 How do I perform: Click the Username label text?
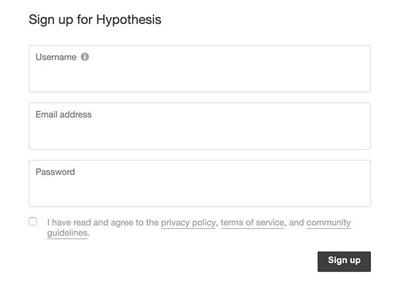[x=56, y=57]
